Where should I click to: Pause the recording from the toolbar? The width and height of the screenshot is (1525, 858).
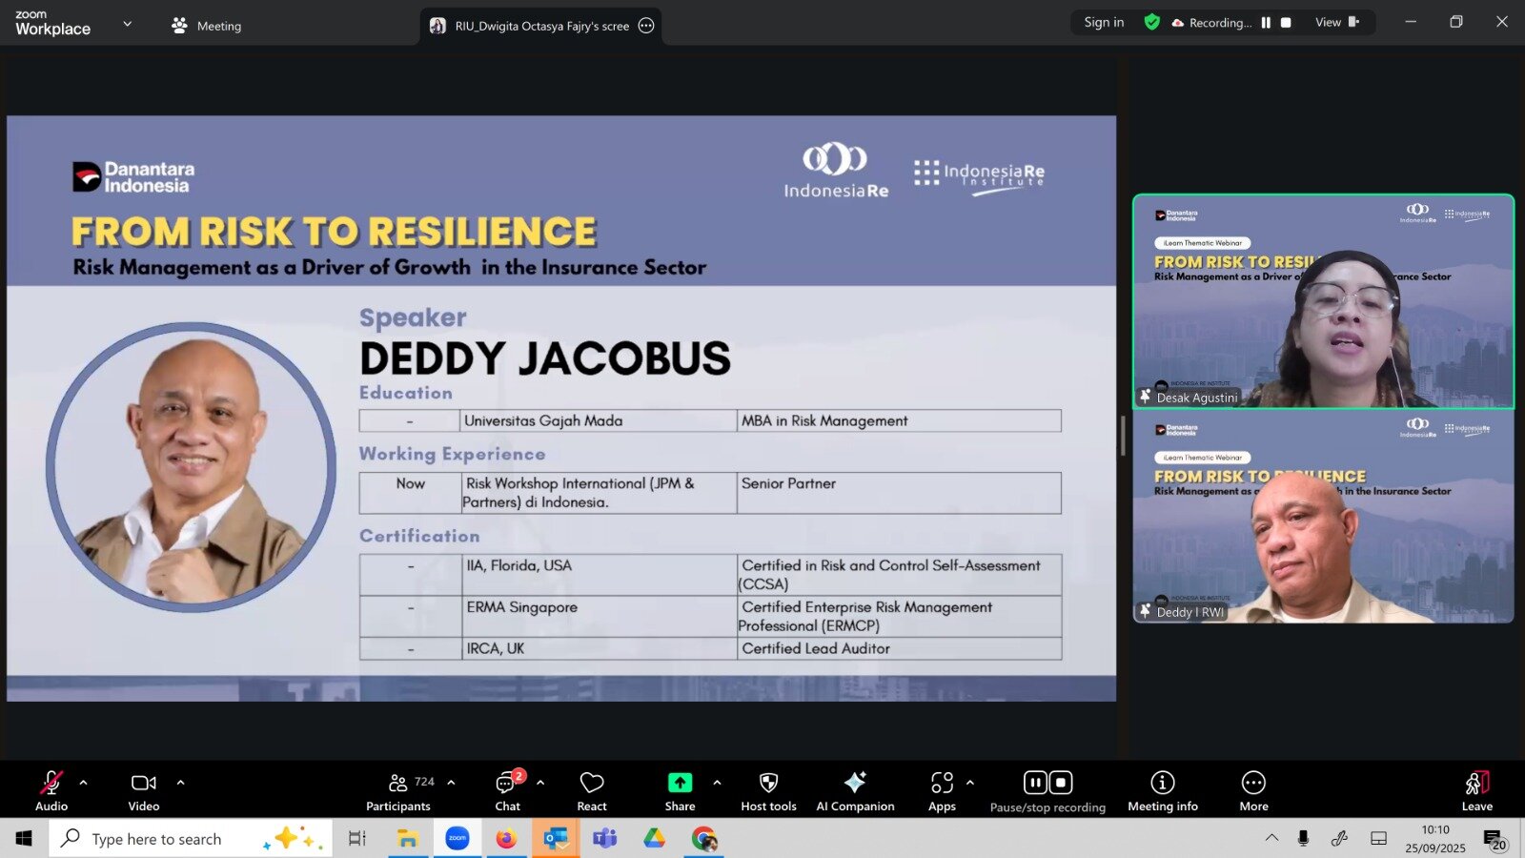(x=1036, y=783)
